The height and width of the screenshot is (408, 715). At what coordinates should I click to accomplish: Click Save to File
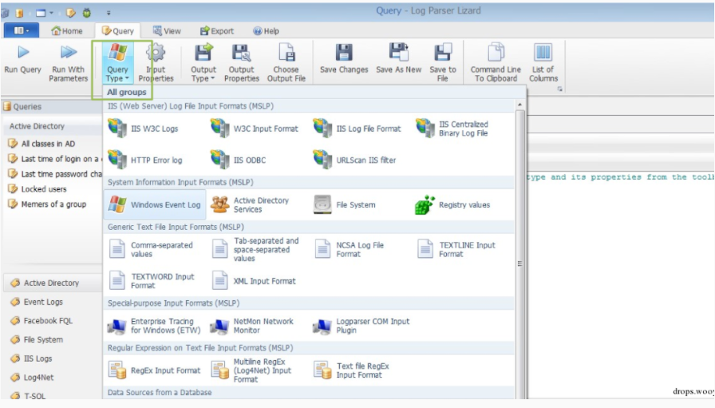(442, 63)
